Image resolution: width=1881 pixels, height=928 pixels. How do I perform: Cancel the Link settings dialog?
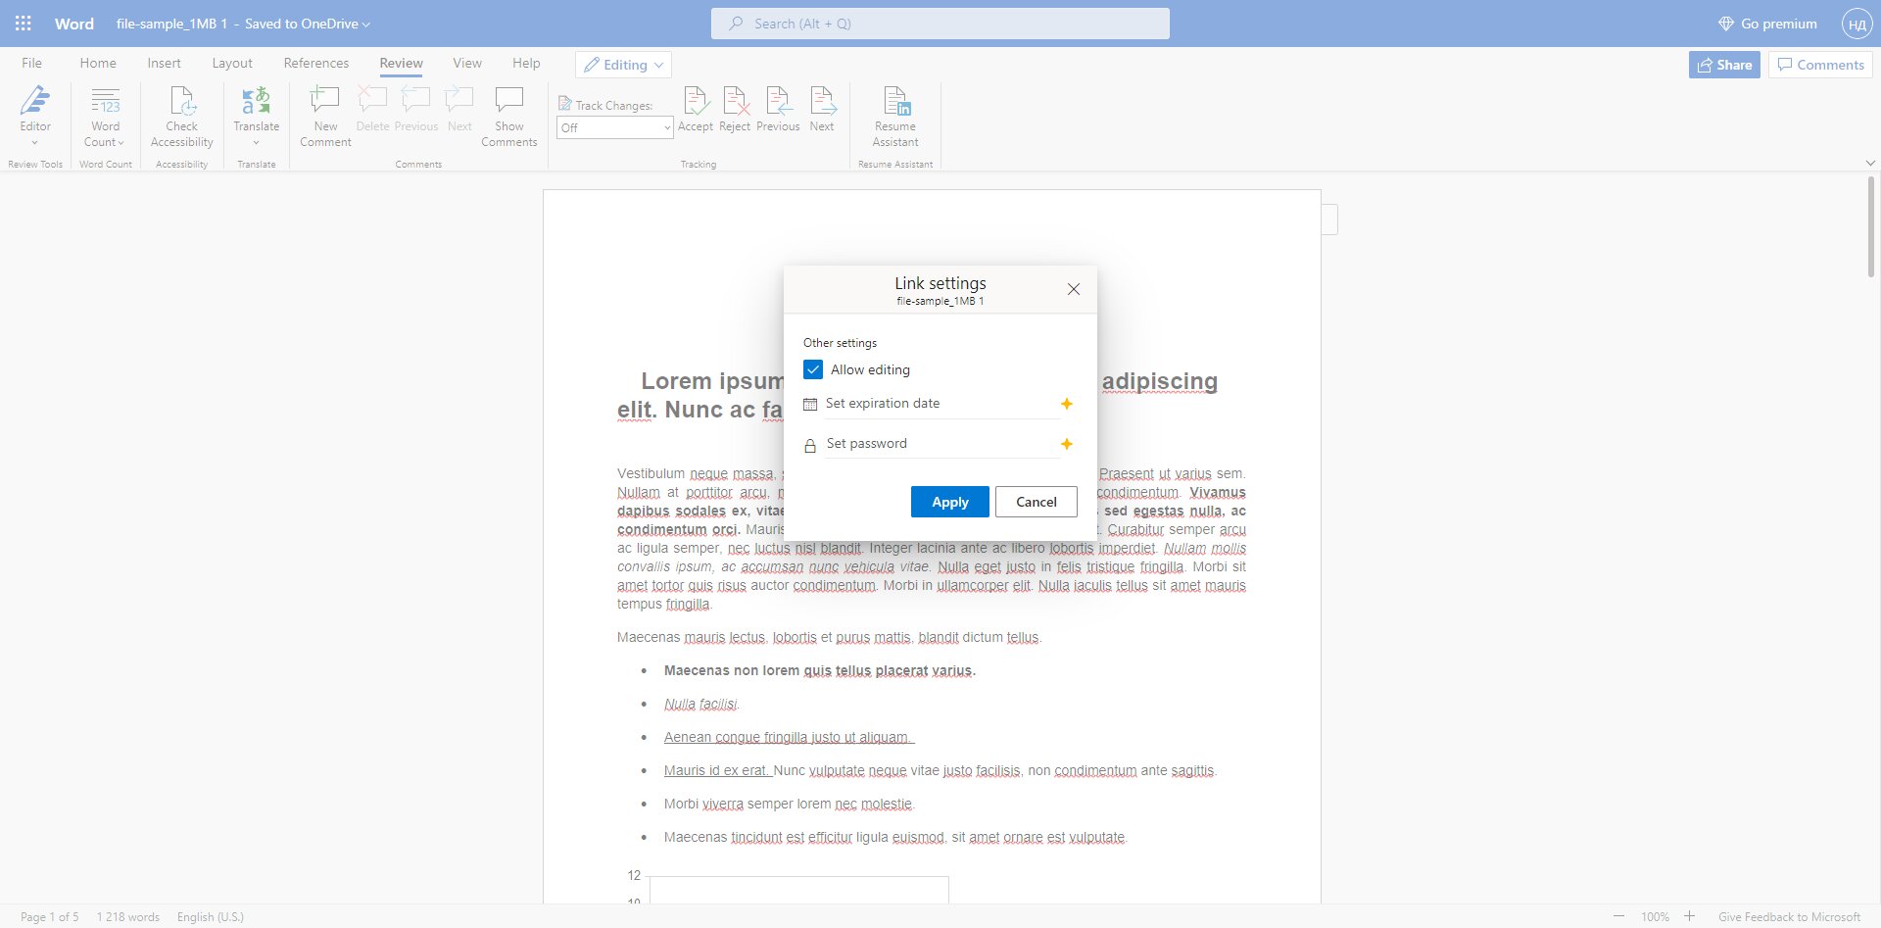click(x=1036, y=502)
